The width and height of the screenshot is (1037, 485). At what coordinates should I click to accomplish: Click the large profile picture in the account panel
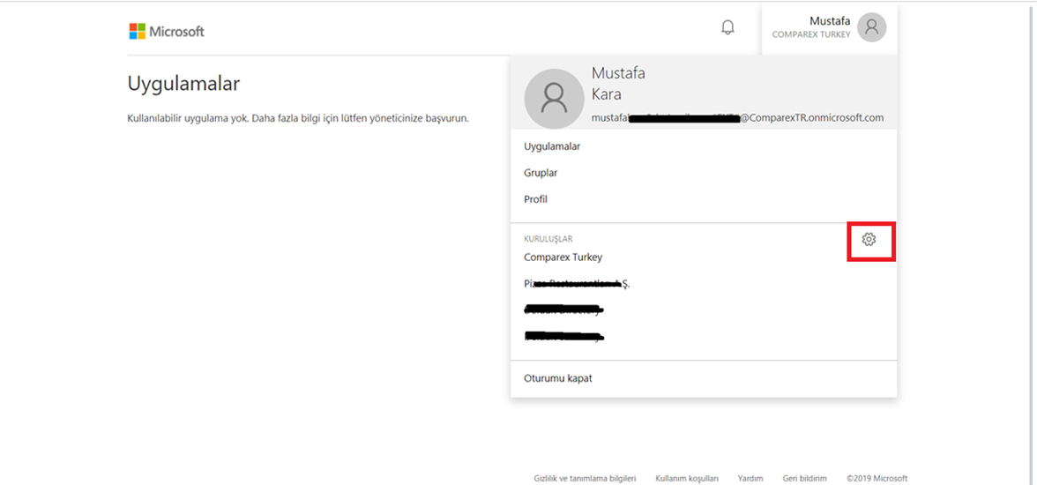click(x=554, y=99)
